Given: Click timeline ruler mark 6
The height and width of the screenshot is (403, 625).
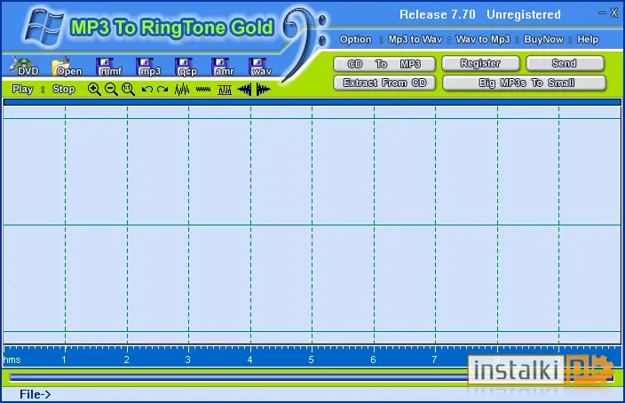Looking at the screenshot, I should pos(373,360).
